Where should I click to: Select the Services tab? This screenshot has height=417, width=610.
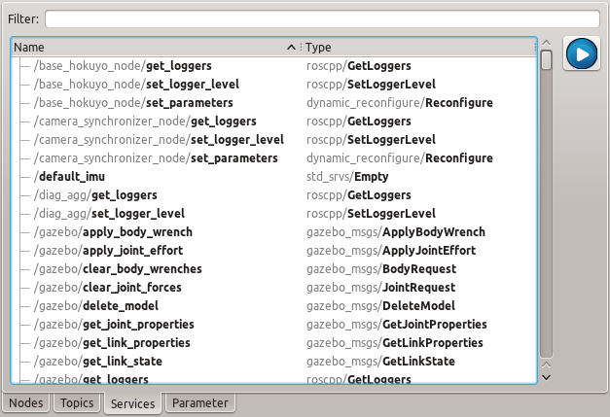(133, 403)
